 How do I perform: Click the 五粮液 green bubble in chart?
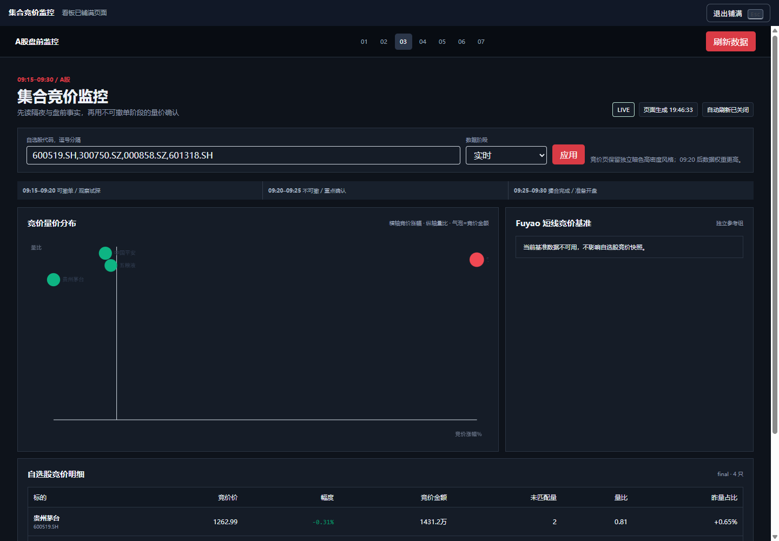click(111, 265)
